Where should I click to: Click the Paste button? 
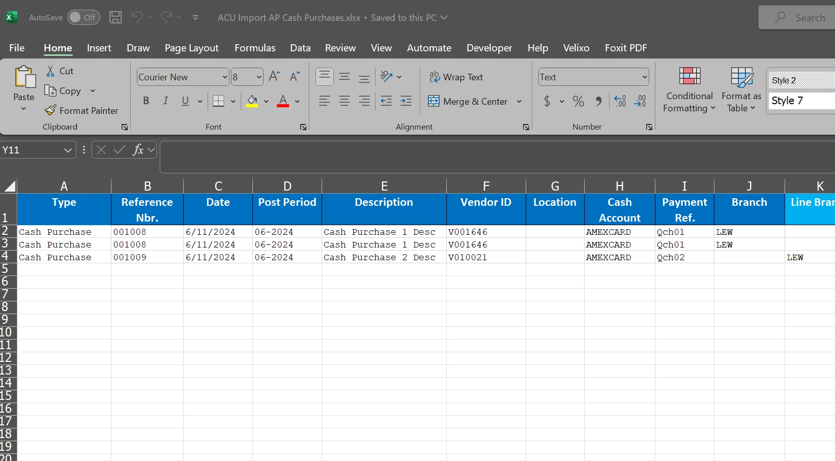pos(24,84)
